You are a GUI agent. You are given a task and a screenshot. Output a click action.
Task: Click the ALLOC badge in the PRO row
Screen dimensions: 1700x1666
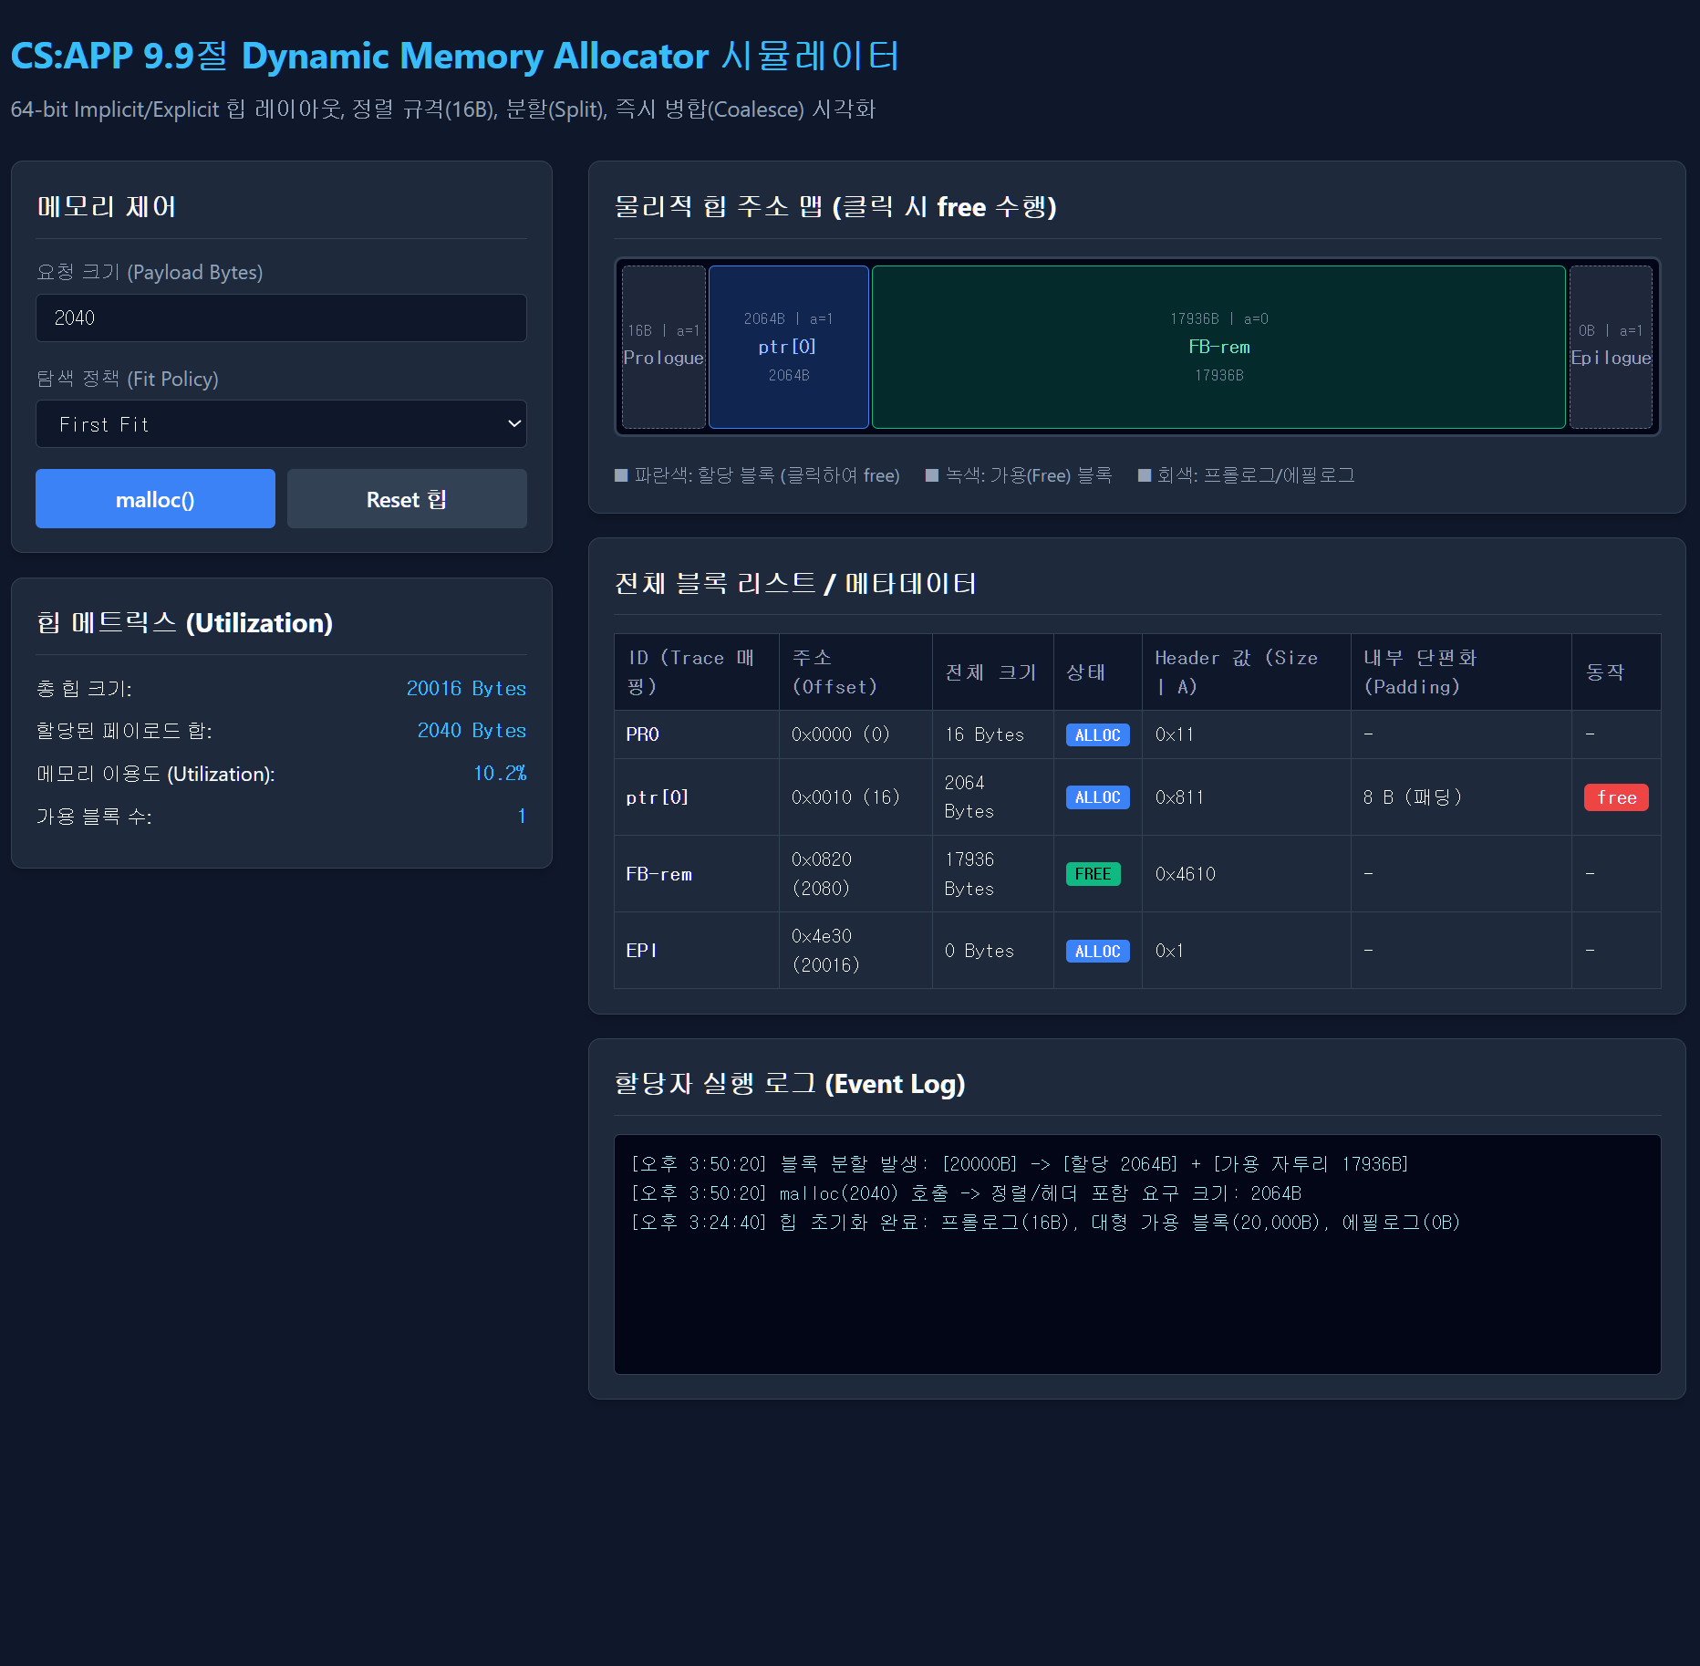(1097, 734)
